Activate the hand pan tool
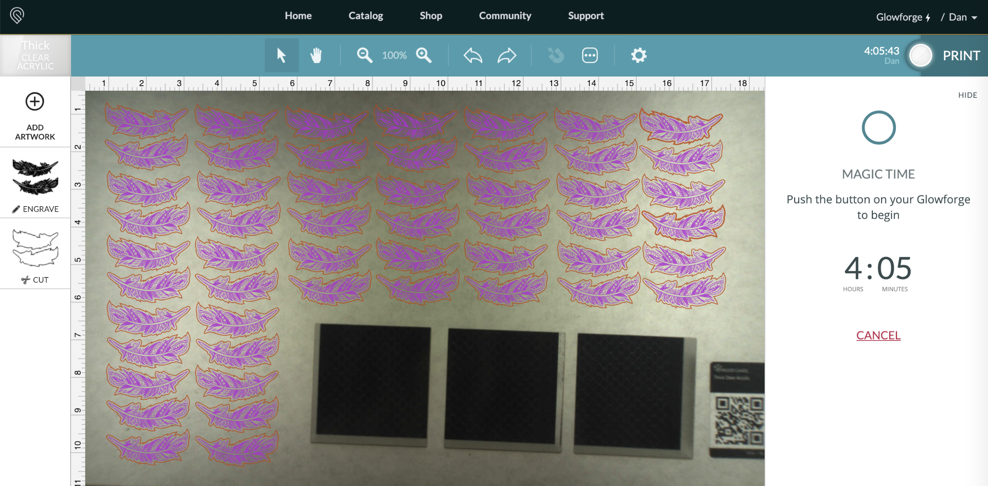The width and height of the screenshot is (988, 486). pyautogui.click(x=316, y=55)
